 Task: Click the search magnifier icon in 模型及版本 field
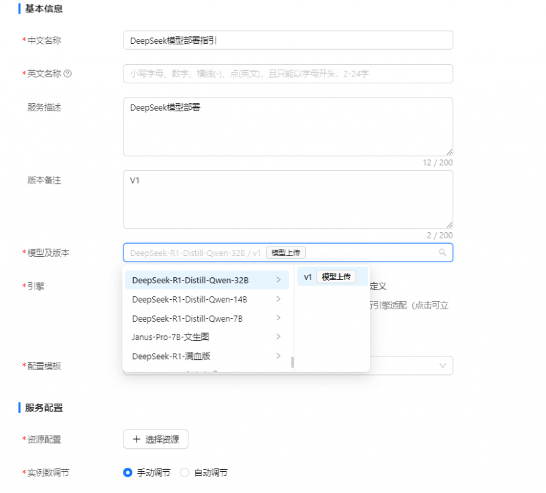(x=444, y=252)
